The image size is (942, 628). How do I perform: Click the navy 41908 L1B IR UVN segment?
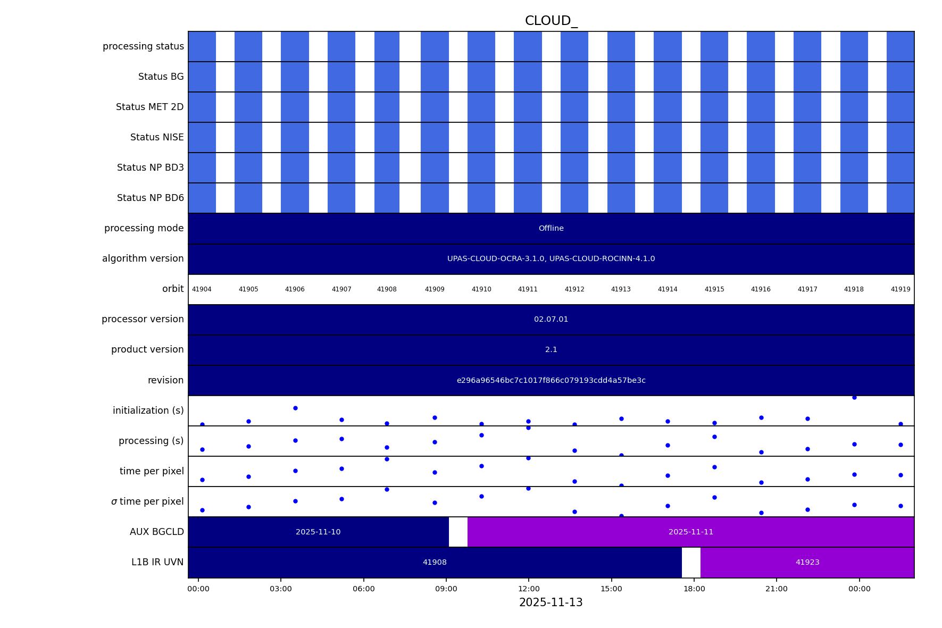(x=435, y=563)
